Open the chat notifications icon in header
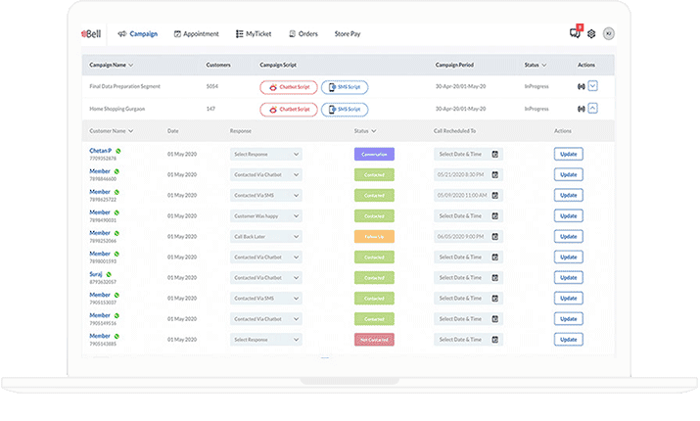Viewport: 700px width, 421px height. [x=575, y=33]
